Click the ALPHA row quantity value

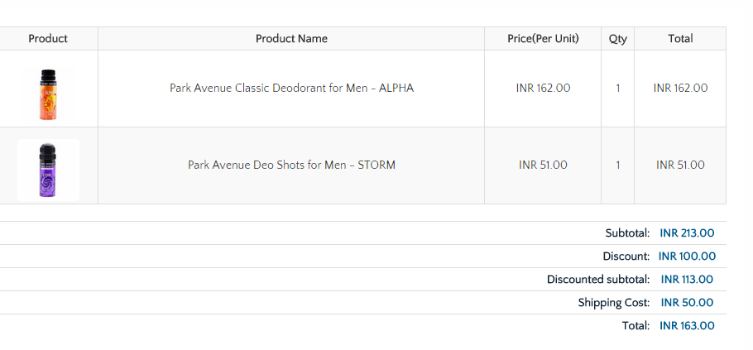(618, 89)
